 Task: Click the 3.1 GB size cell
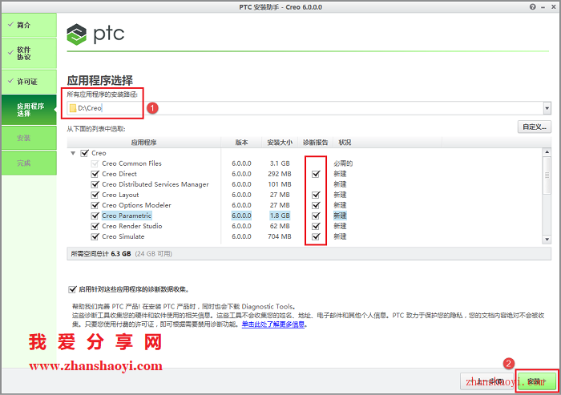coord(280,163)
